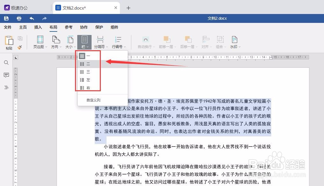Select the 文档2.docx document tab
Image resolution: width=324 pixels, height=186 pixels.
coord(86,8)
